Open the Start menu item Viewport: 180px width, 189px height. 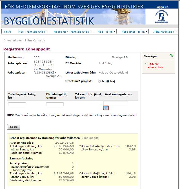8,32
